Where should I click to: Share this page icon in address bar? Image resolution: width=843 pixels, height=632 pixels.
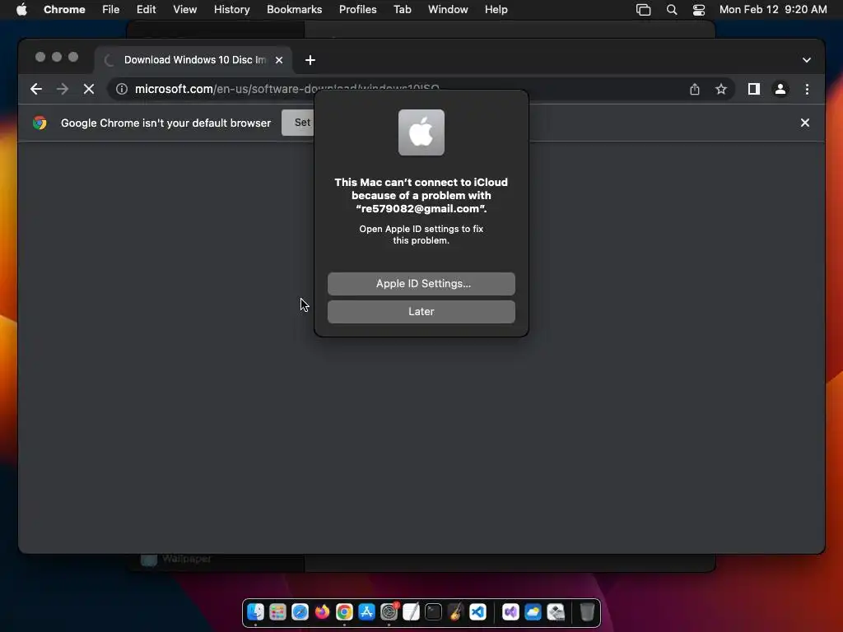(x=695, y=89)
